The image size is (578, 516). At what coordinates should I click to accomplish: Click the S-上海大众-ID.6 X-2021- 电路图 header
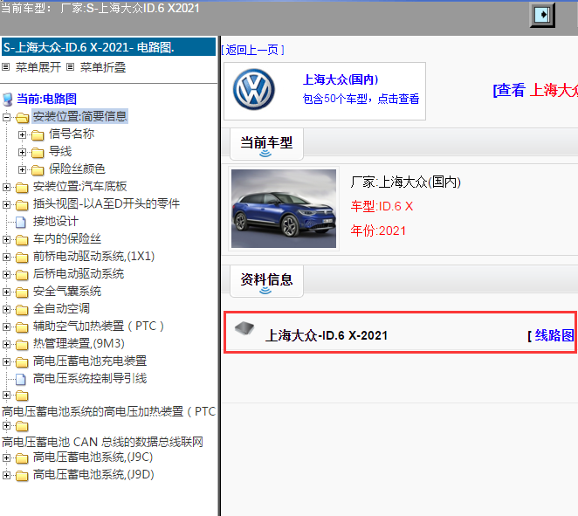coord(109,47)
